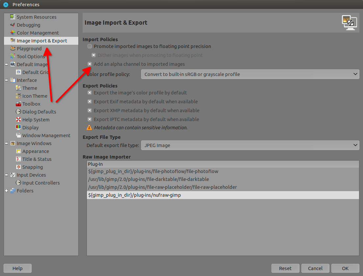Viewport: 363px width, 276px height.
Task: Select the file-photoflow plug-in row
Action: pos(223,171)
